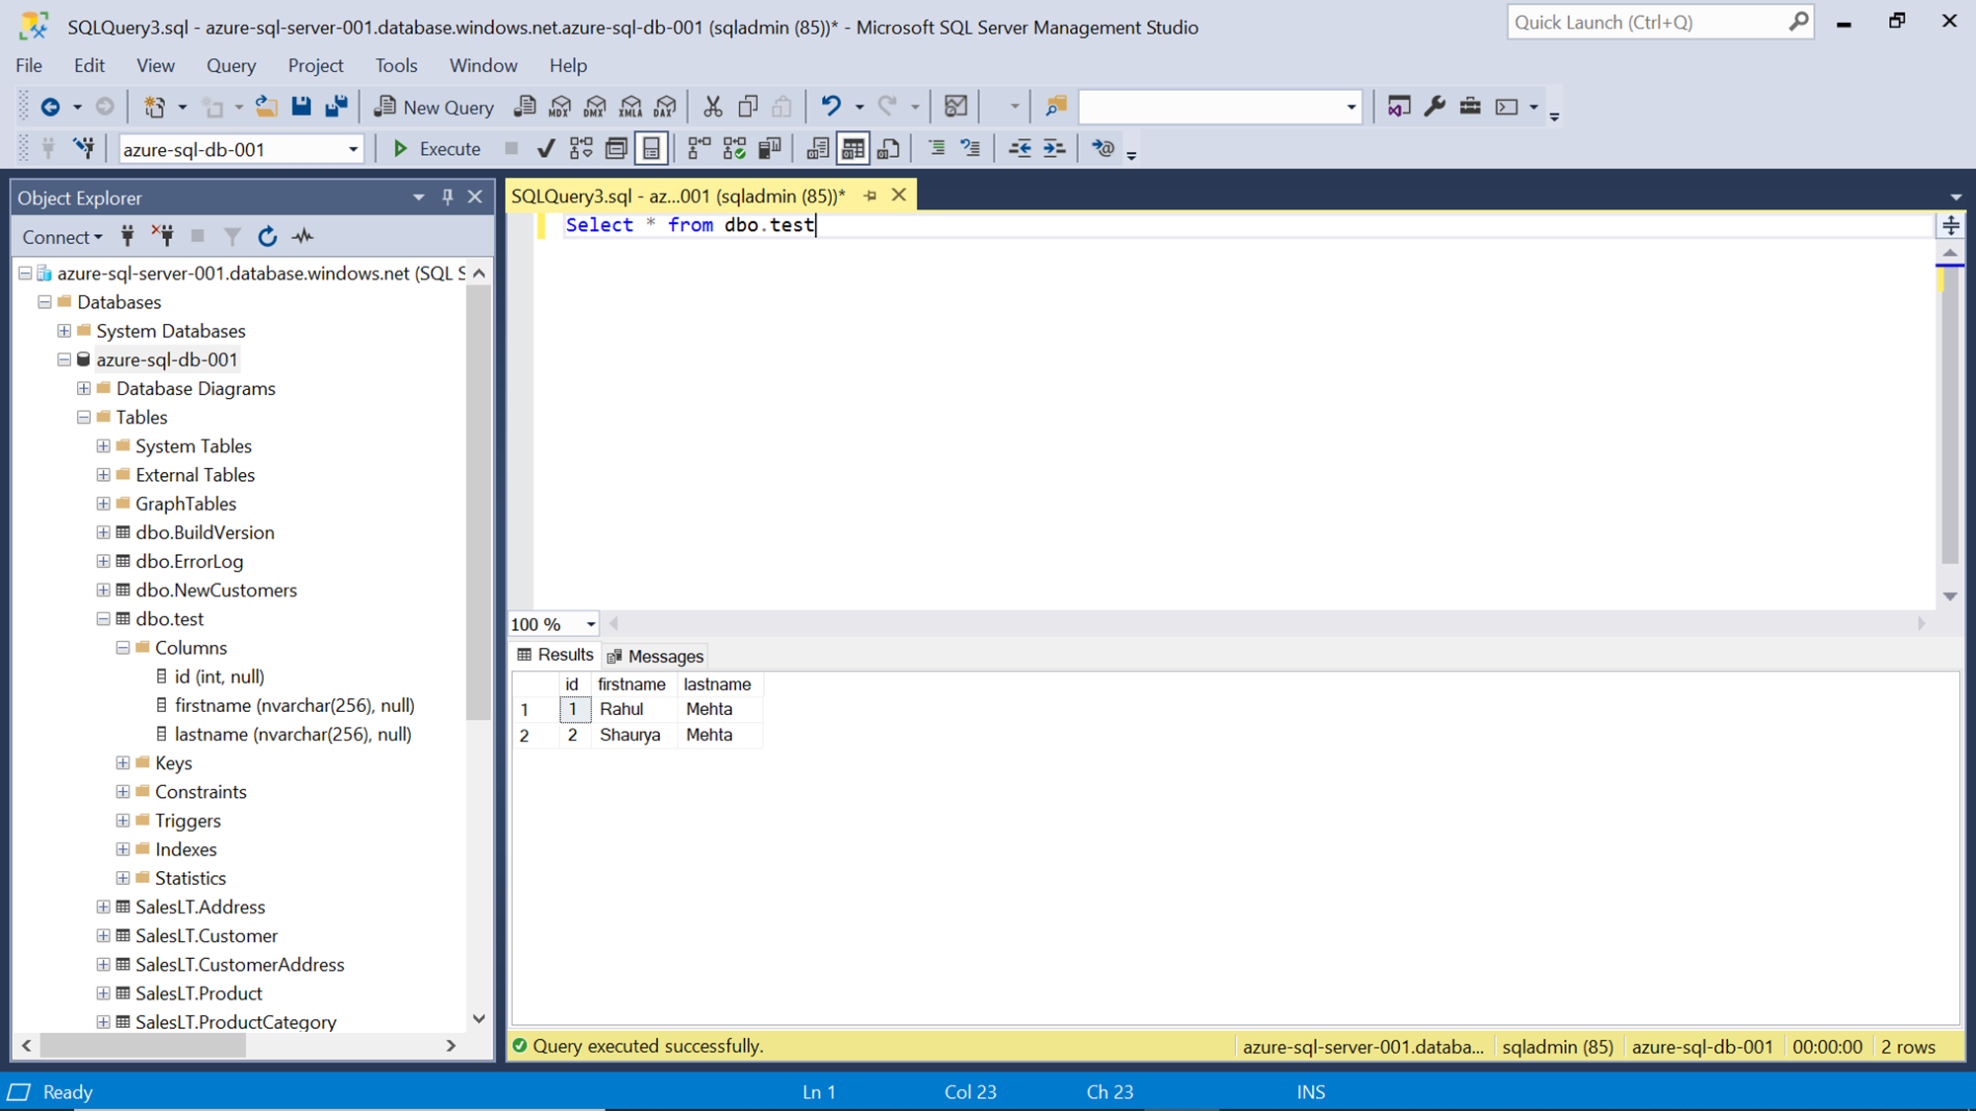The height and width of the screenshot is (1111, 1976).
Task: Refresh the Object Explorer
Action: coord(267,237)
